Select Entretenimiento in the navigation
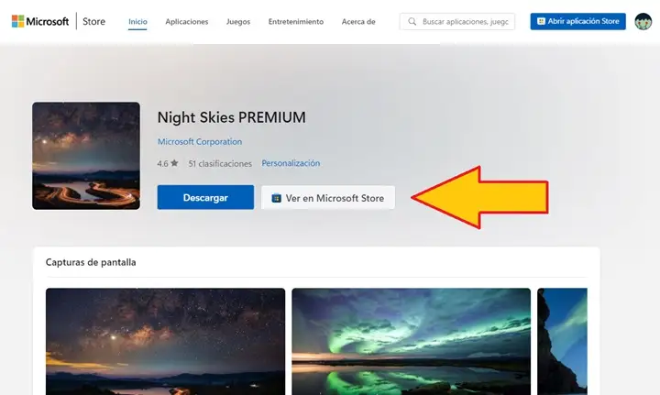 pos(296,22)
